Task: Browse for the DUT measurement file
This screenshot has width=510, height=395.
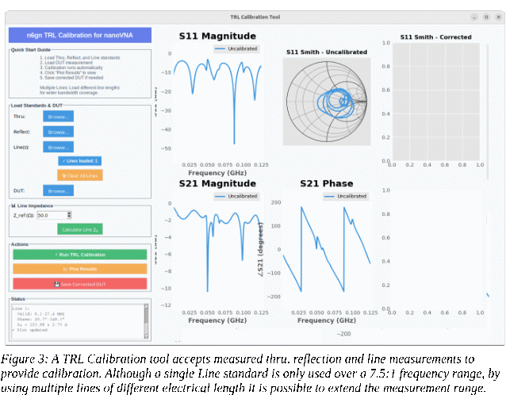Action: click(x=58, y=191)
